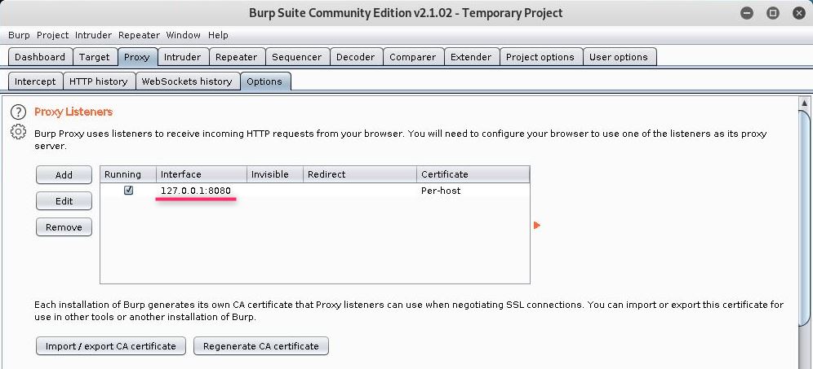Viewport: 813px width, 369px height.
Task: Open the Repeater menu in menu bar
Action: point(139,35)
